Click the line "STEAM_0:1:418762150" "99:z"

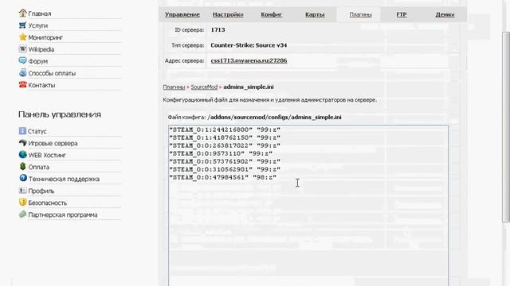click(225, 137)
